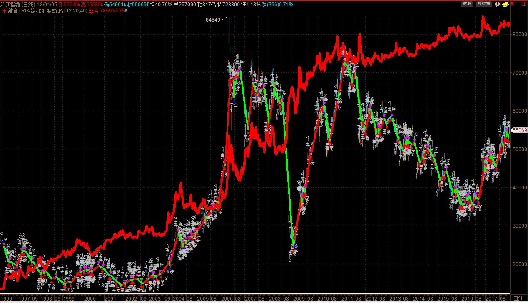Click the red down-arrow icon at top right

(x=513, y=4)
